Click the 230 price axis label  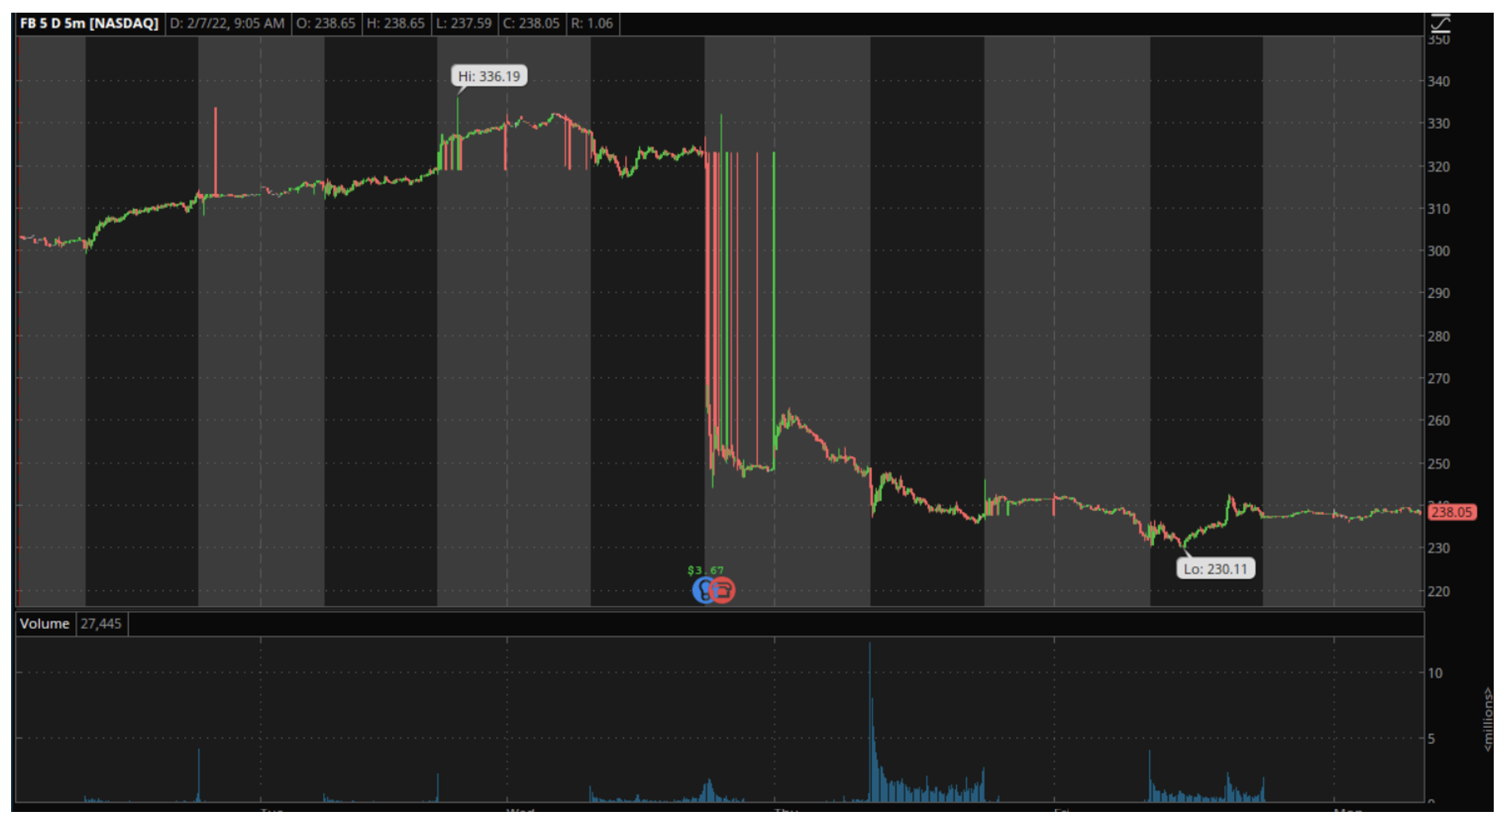(1439, 548)
